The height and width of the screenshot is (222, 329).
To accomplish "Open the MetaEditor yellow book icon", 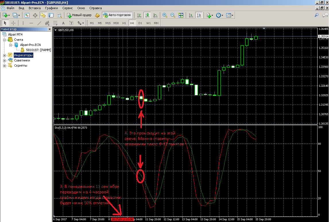I will [97, 15].
